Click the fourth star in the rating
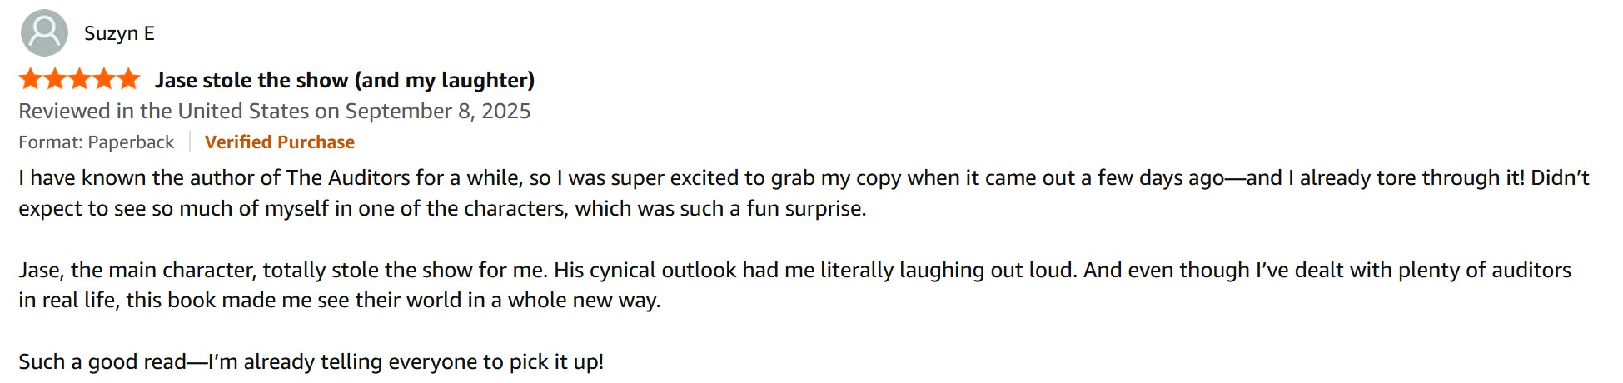Viewport: 1623px width, 383px height. (104, 80)
